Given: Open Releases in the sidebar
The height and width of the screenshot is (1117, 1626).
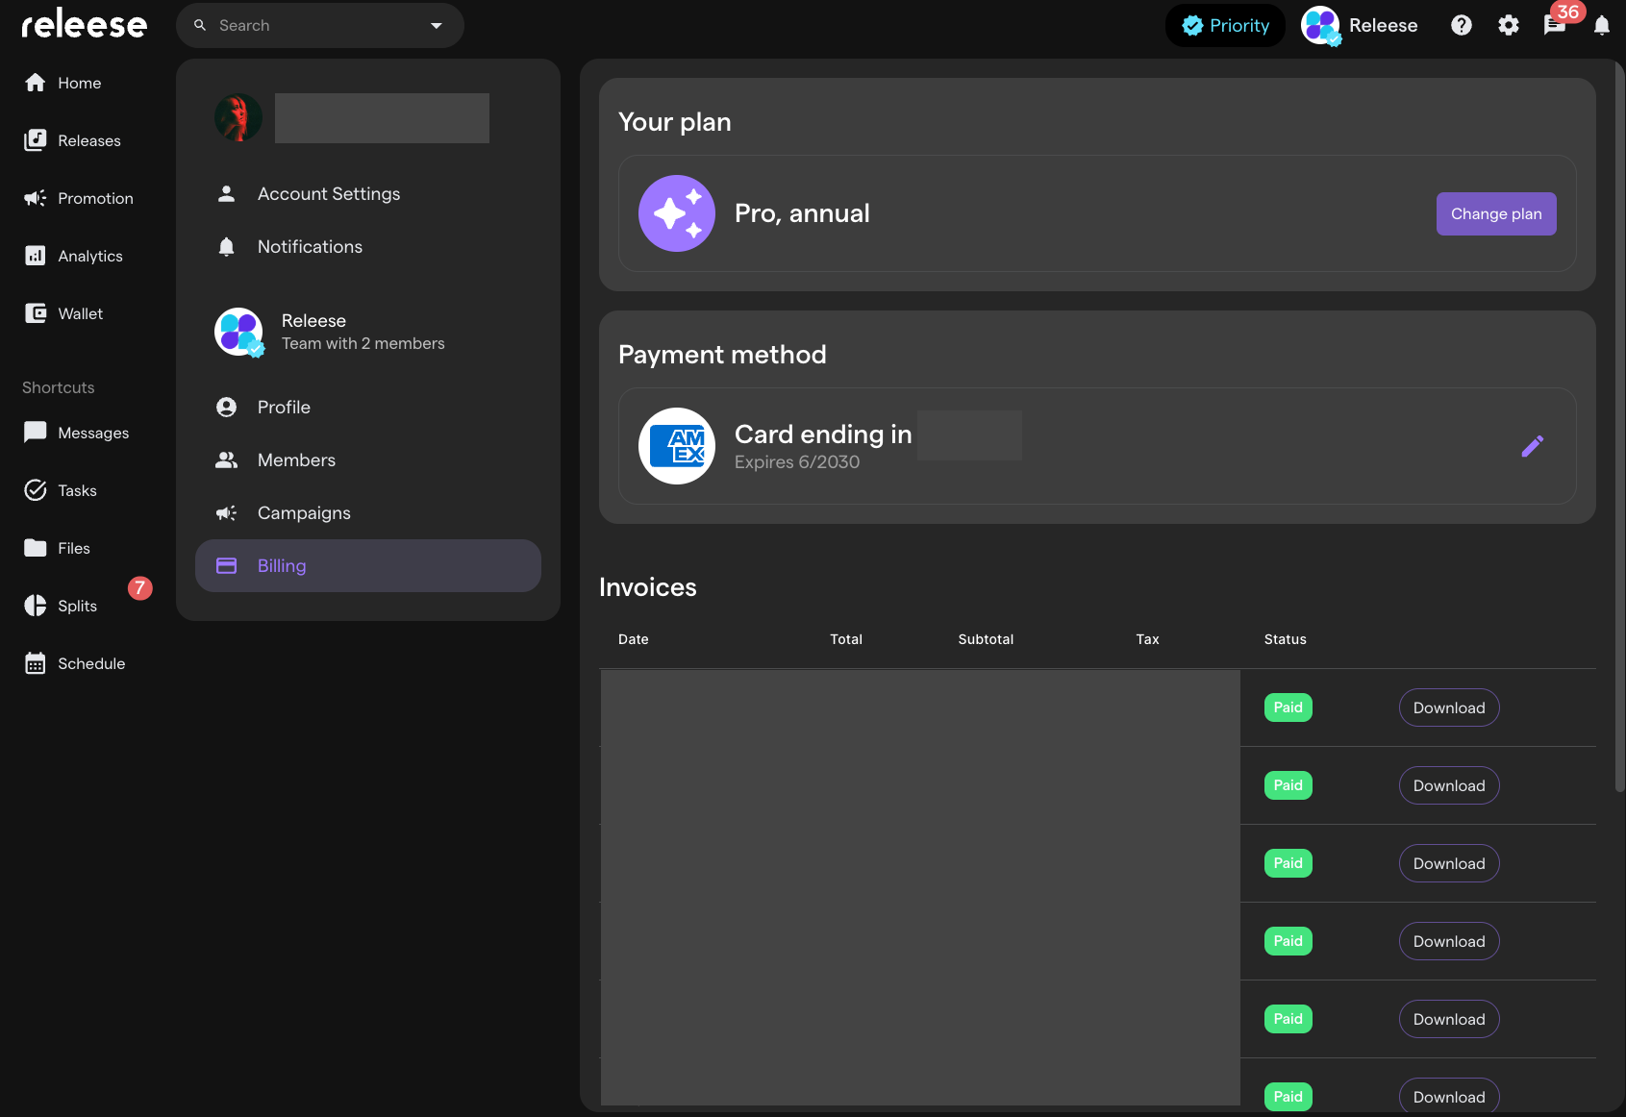Looking at the screenshot, I should point(72,140).
